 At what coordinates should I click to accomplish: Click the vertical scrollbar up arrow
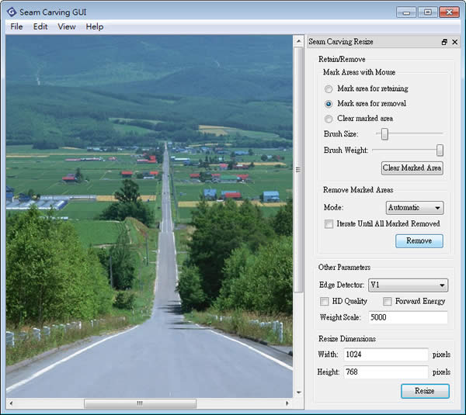tap(299, 41)
